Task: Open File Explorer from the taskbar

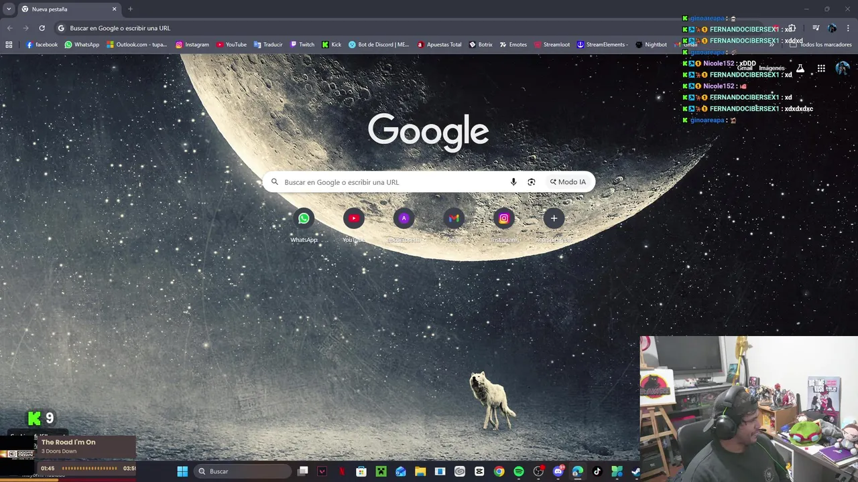Action: click(420, 471)
